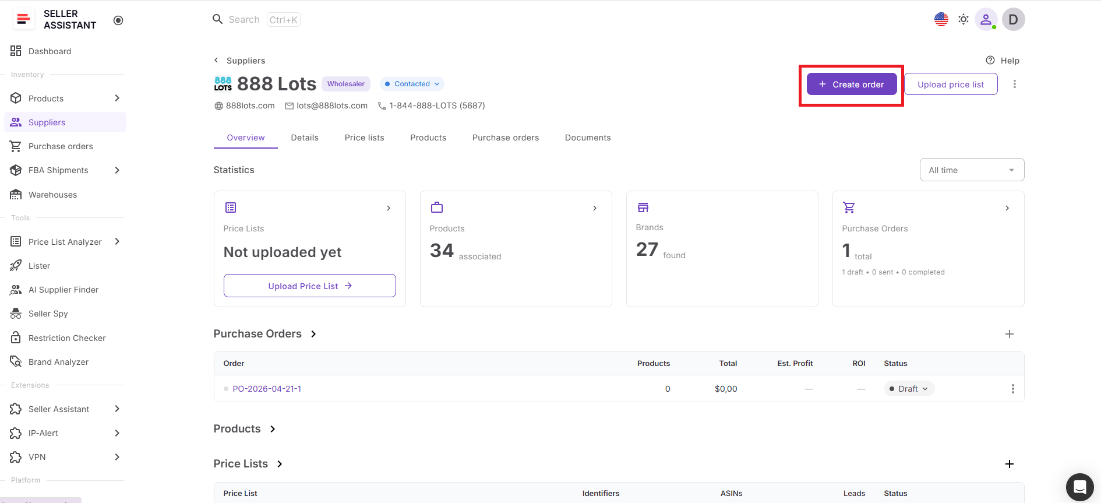Open the Brand Analyzer icon
The width and height of the screenshot is (1101, 503).
pos(16,362)
